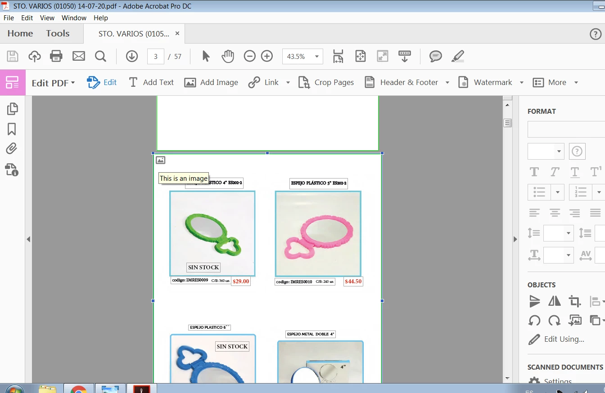
Task: Click the Add Image button
Action: click(211, 83)
